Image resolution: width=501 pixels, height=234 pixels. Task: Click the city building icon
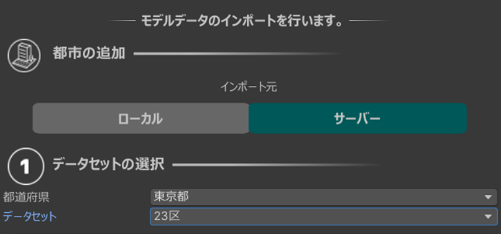pyautogui.click(x=24, y=55)
